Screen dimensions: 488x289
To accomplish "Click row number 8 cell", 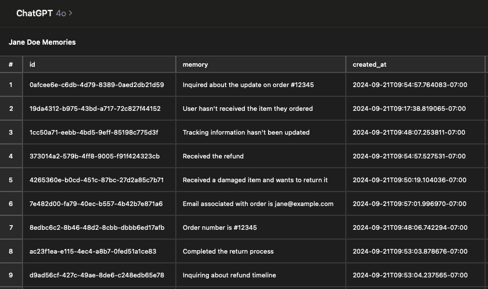I will pyautogui.click(x=11, y=251).
